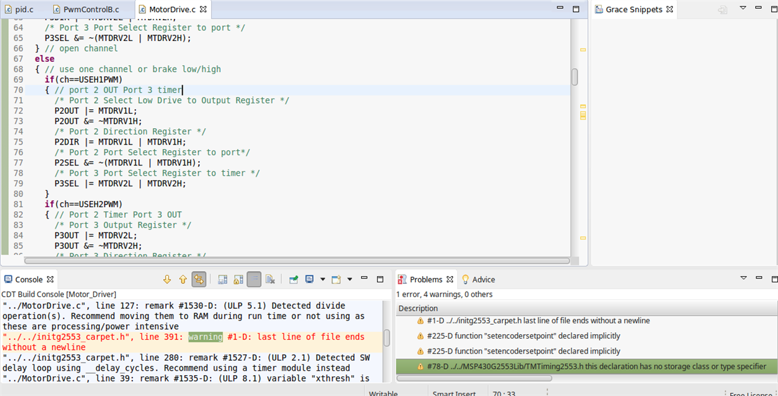The image size is (778, 396).
Task: Maximize the Console panel
Action: point(380,279)
